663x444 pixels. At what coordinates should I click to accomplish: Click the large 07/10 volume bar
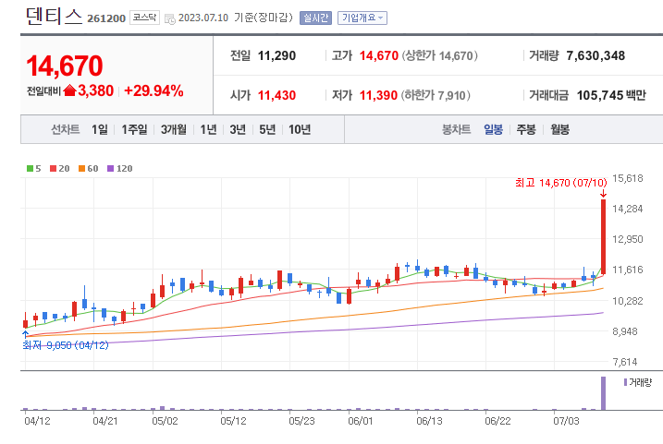[604, 393]
